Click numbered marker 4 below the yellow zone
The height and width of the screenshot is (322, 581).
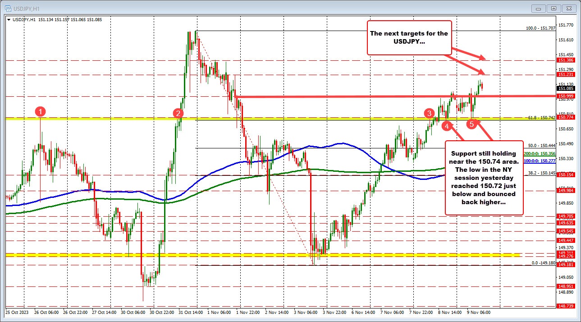pyautogui.click(x=447, y=126)
